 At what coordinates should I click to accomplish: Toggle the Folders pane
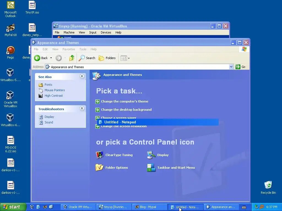point(107,58)
